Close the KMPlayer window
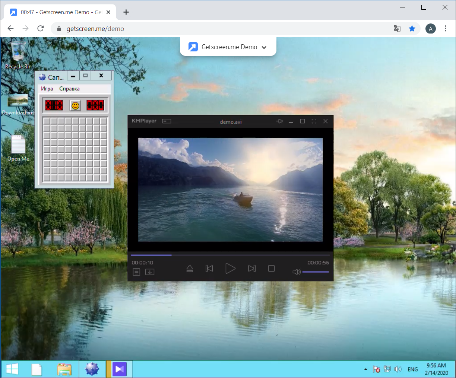The image size is (456, 378). pos(326,121)
